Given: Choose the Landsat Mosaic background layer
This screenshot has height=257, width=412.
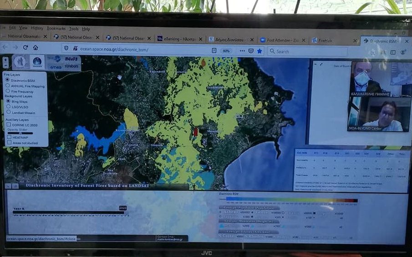Looking at the screenshot, I should (x=8, y=112).
